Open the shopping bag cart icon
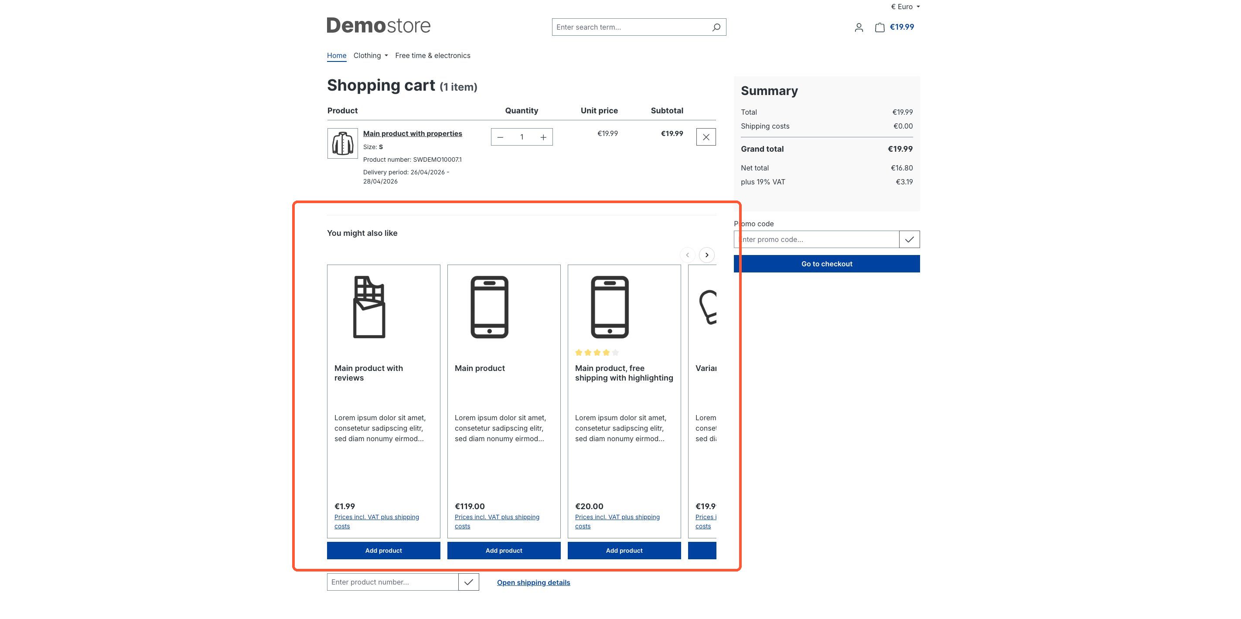 pos(880,27)
